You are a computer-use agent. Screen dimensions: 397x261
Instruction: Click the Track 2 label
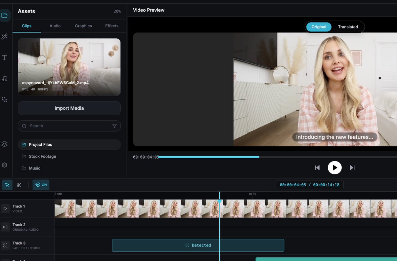click(19, 225)
